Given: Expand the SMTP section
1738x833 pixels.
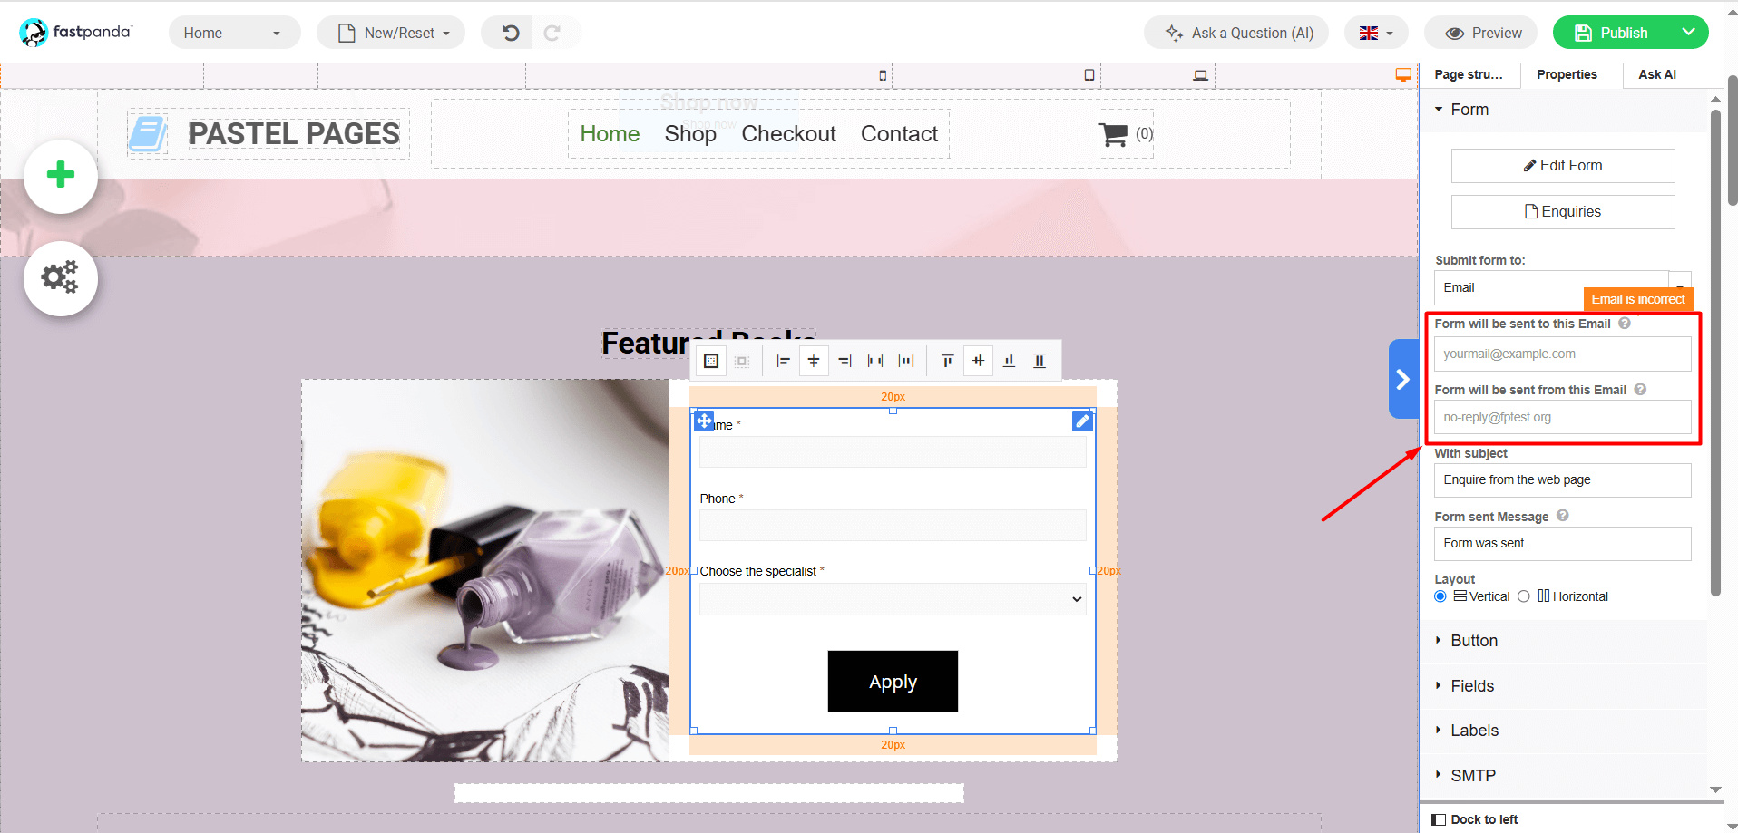Looking at the screenshot, I should pos(1472,776).
